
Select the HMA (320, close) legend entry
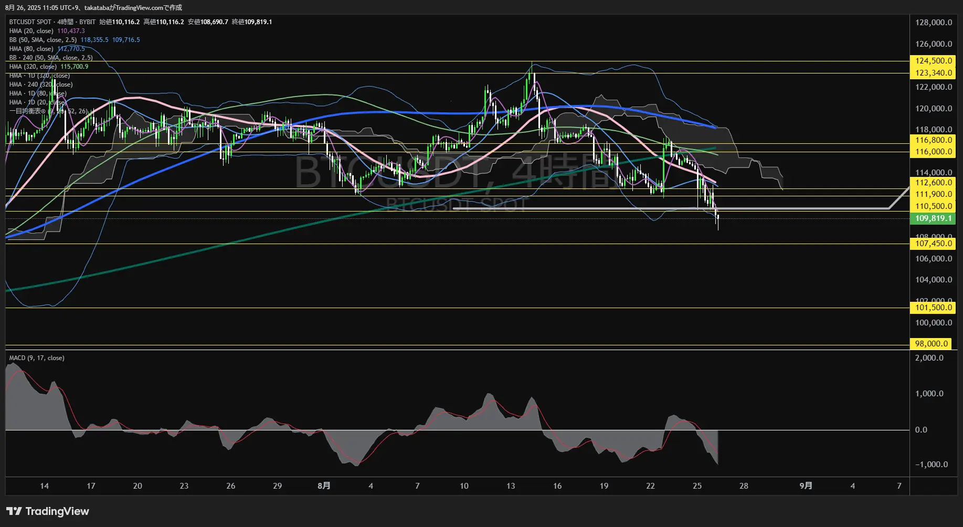33,67
